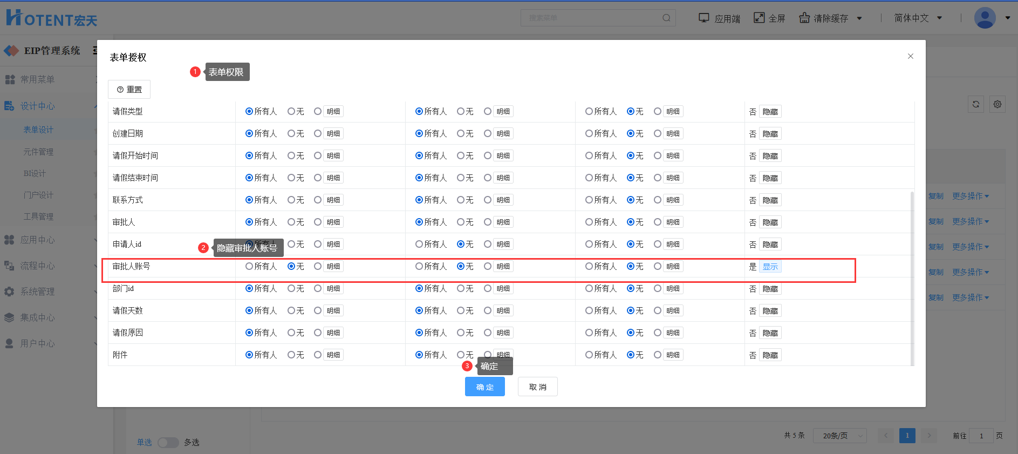Click the 重置 reset button
The image size is (1018, 454).
(x=129, y=90)
